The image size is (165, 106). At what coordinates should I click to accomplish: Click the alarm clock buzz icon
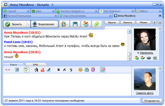(x=93, y=69)
